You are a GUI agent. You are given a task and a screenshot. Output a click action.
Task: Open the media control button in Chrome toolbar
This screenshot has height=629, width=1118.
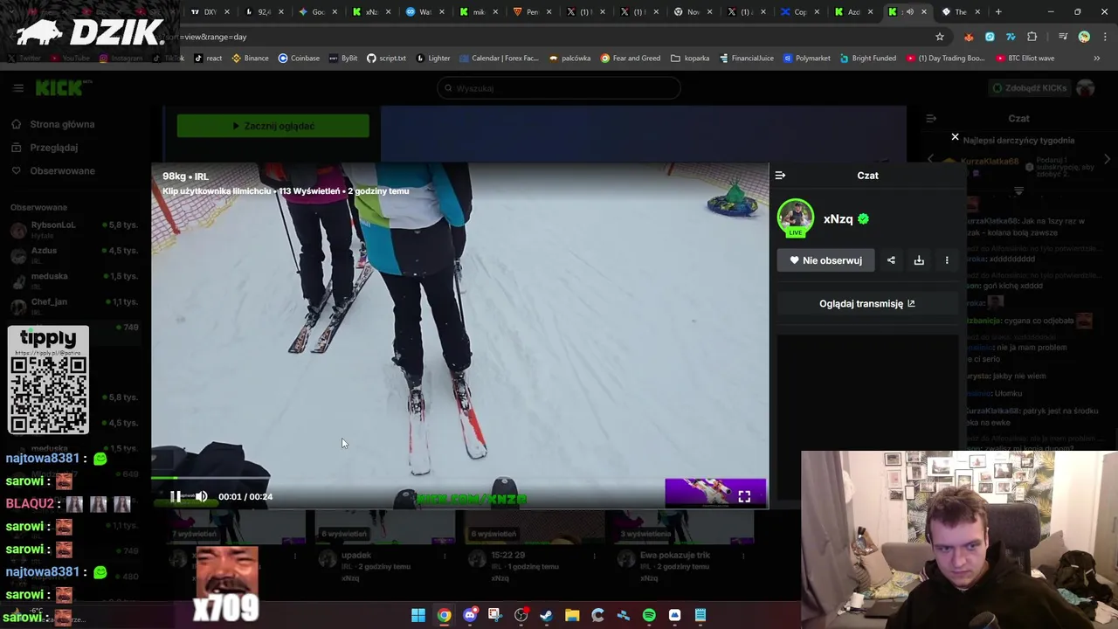[x=1063, y=37]
